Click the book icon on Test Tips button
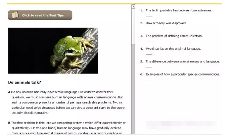Screen dimensions: 234x139 click(14, 15)
